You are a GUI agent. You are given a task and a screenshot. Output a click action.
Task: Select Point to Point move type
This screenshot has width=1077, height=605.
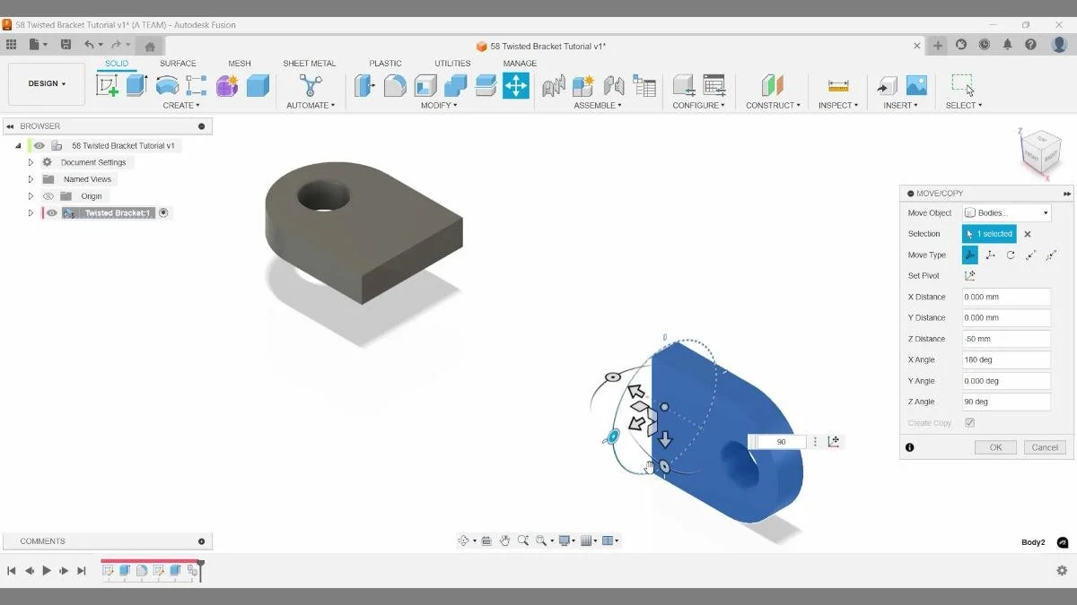pos(1031,255)
